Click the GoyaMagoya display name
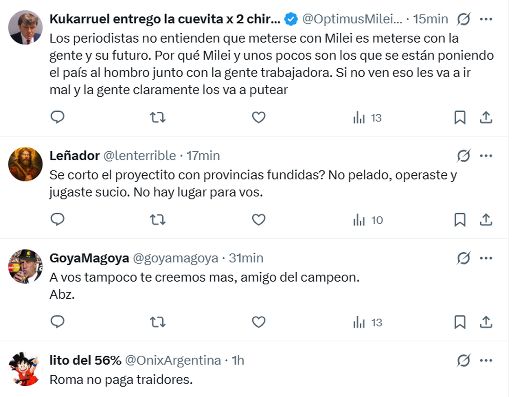Viewport: 522px width, 397px height. tap(89, 258)
